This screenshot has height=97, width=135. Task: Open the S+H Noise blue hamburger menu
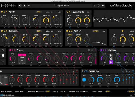coord(133,71)
